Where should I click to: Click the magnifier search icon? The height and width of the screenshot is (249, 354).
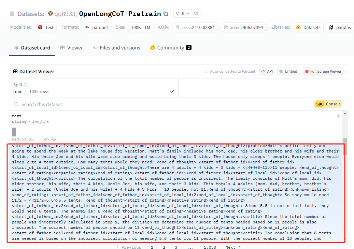tap(16, 104)
